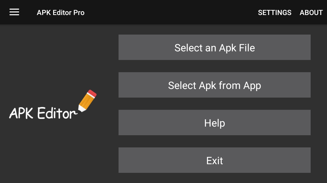
Task: Choose an APK file from storage
Action: tap(215, 47)
